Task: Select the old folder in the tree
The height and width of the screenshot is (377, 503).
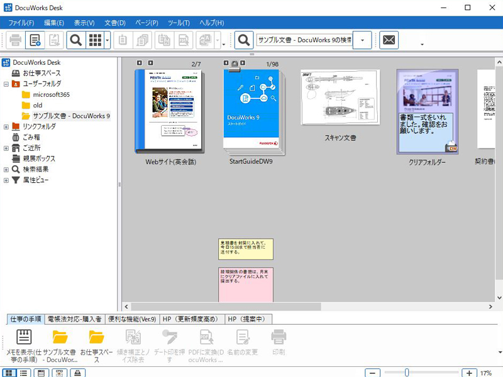Action: [38, 105]
